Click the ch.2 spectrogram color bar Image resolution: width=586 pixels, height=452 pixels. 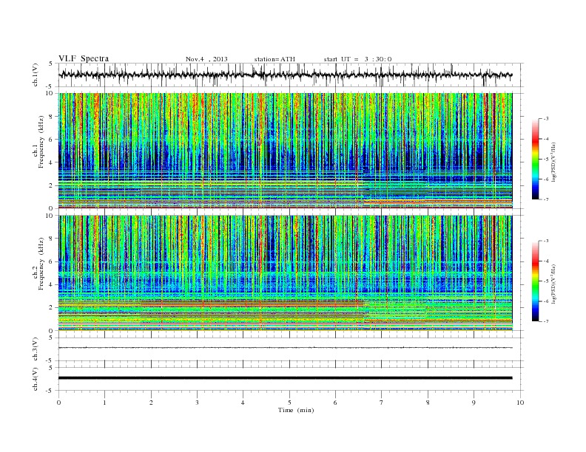pyautogui.click(x=535, y=281)
